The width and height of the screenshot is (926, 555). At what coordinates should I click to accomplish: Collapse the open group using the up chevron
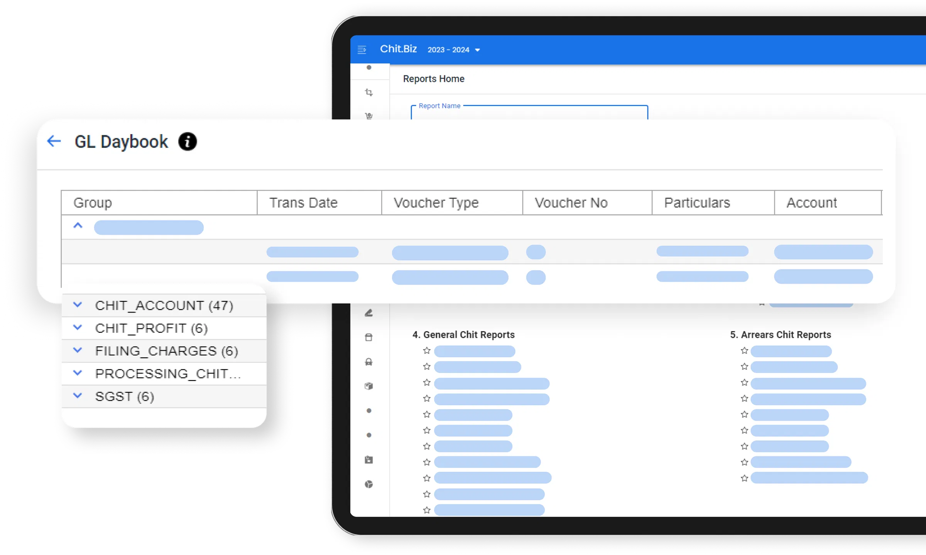point(78,226)
